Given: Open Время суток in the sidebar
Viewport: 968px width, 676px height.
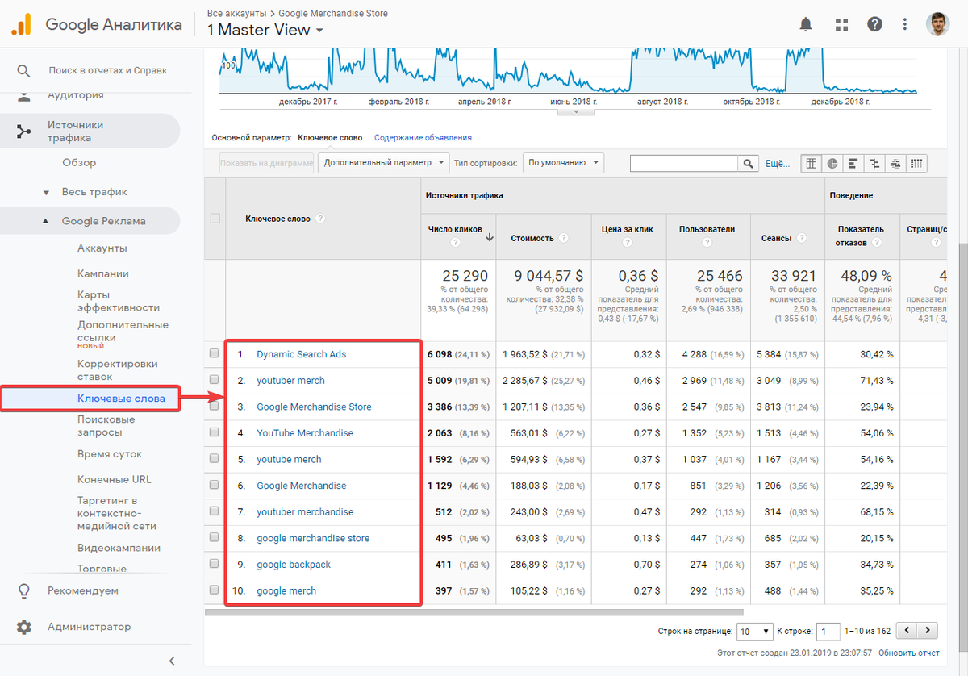Looking at the screenshot, I should pos(110,454).
